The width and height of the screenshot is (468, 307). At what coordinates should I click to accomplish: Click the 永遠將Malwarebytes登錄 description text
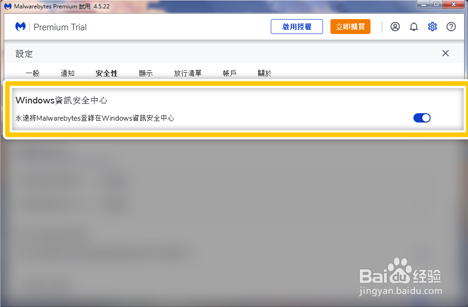coord(95,118)
